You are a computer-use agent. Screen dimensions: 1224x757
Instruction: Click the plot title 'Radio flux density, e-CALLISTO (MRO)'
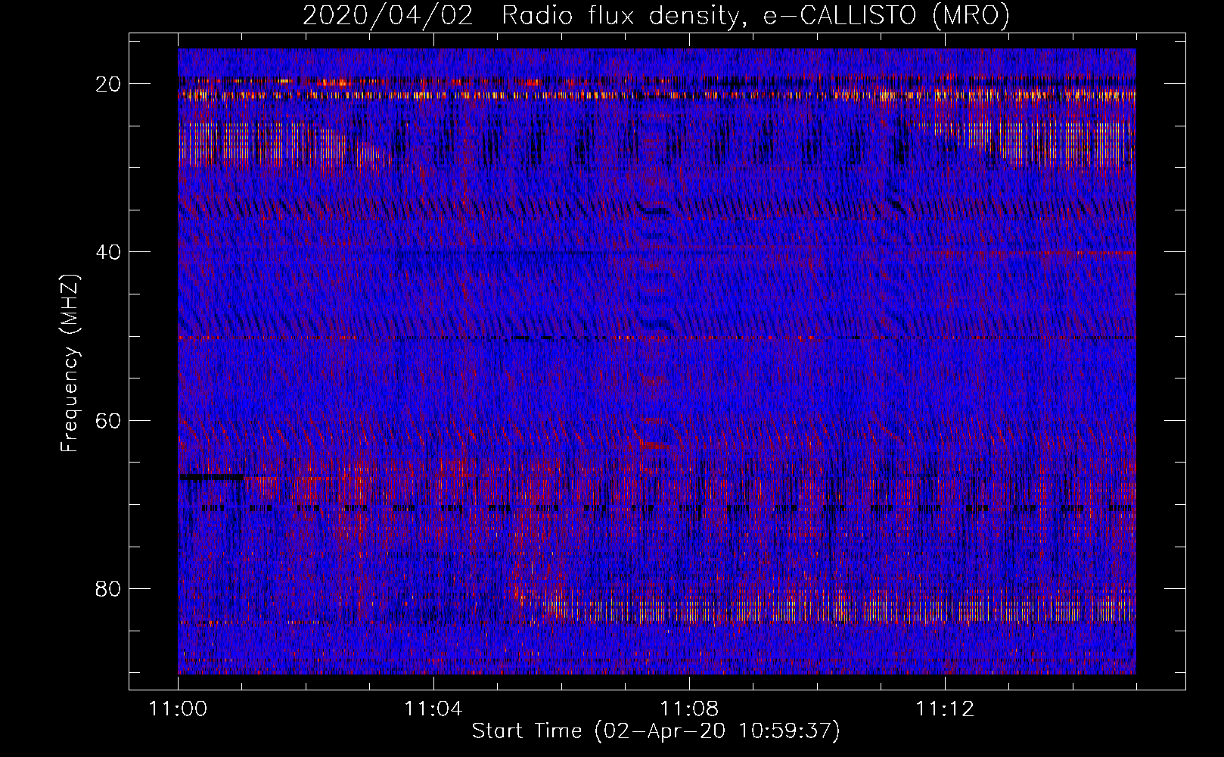[756, 15]
